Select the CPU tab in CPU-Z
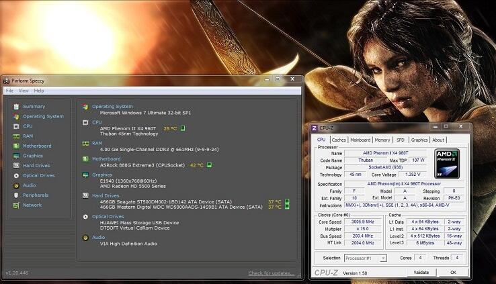The height and width of the screenshot is (284, 496). coord(321,140)
